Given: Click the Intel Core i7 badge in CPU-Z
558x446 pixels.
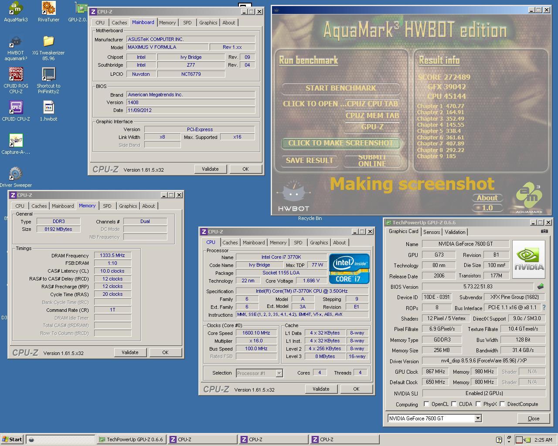Looking at the screenshot, I should click(349, 269).
